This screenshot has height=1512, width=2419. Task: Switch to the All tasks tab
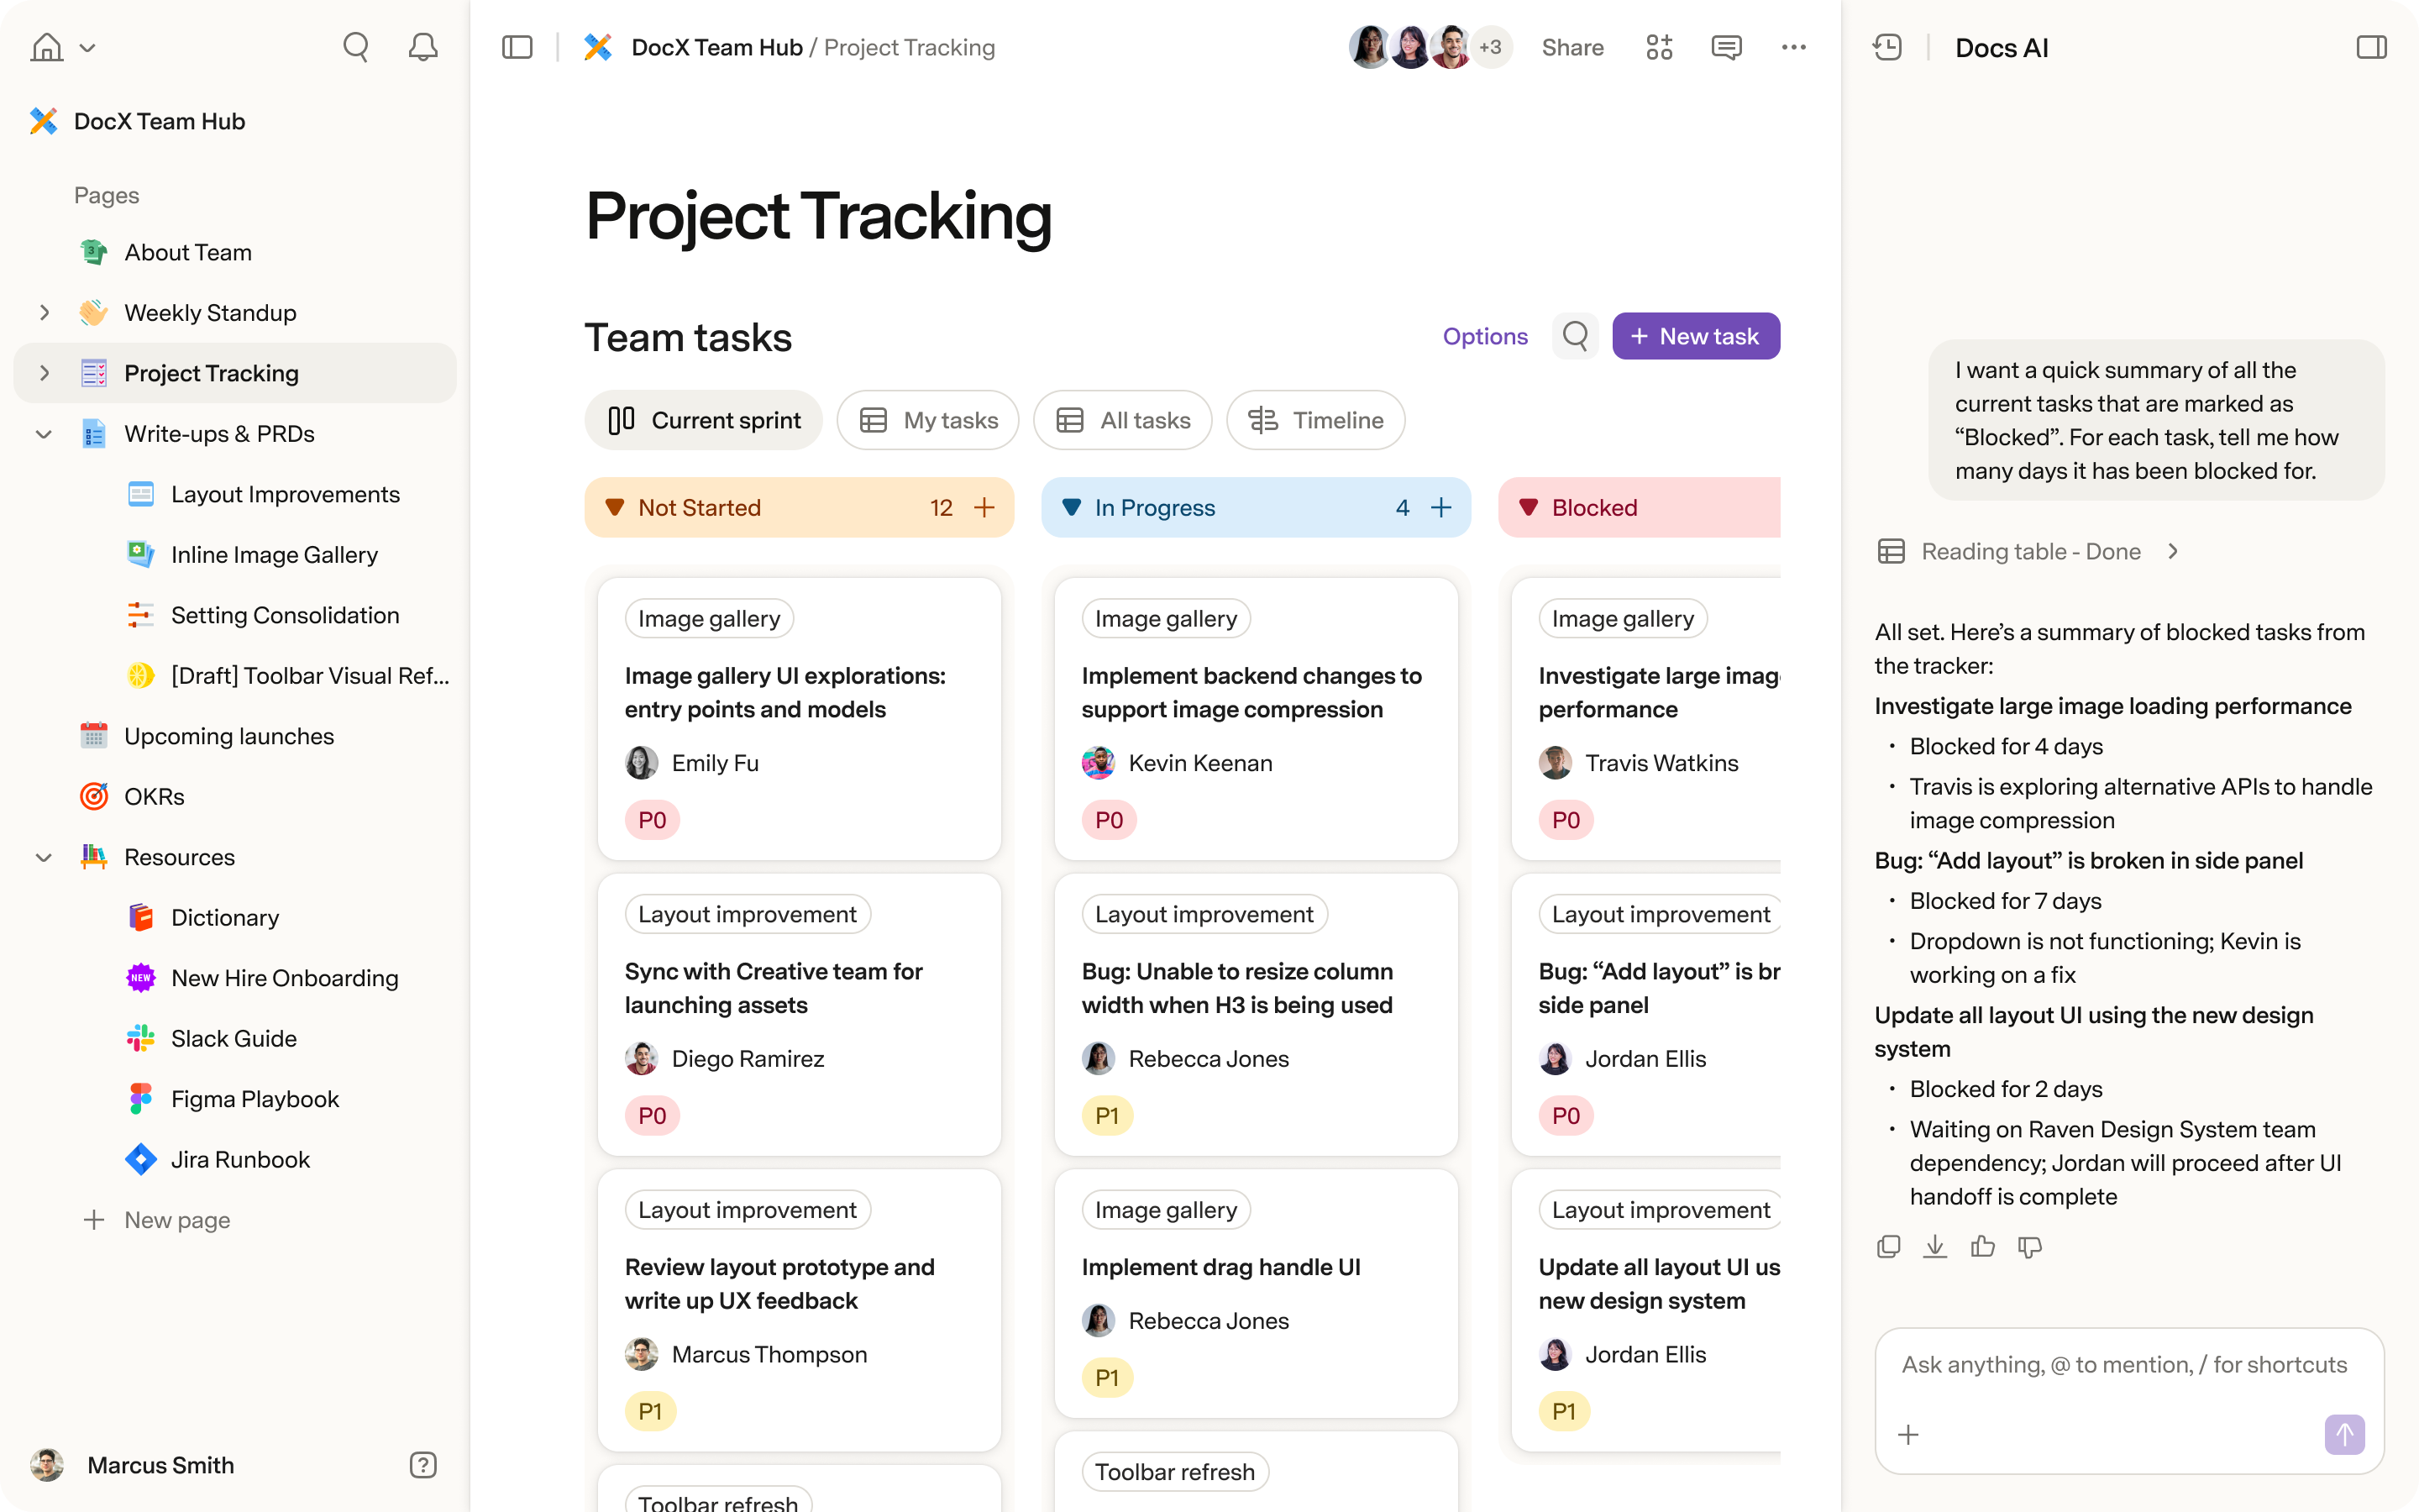(x=1122, y=420)
